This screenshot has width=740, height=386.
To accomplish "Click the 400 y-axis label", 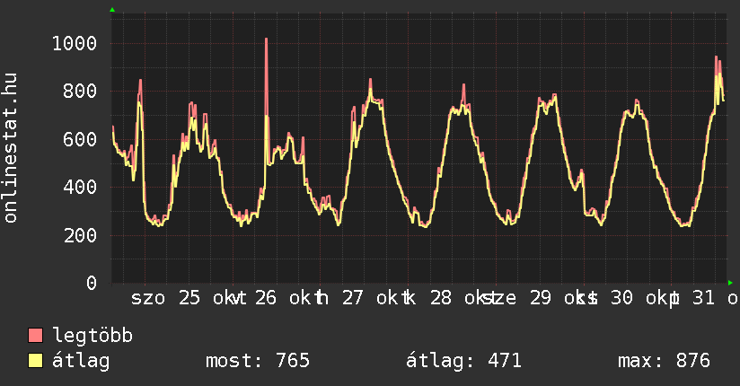I will pyautogui.click(x=80, y=188).
